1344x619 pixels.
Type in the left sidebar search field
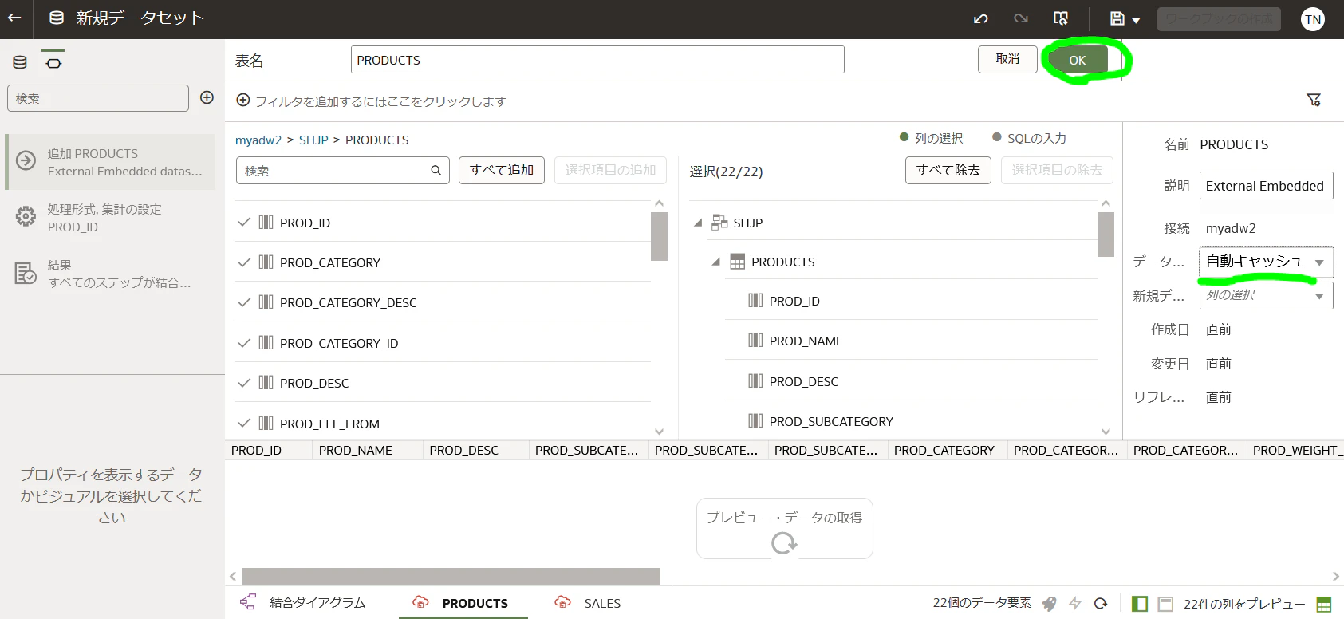click(98, 98)
